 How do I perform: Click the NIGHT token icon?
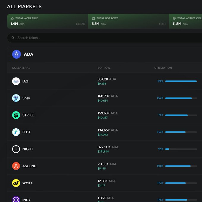16,149
